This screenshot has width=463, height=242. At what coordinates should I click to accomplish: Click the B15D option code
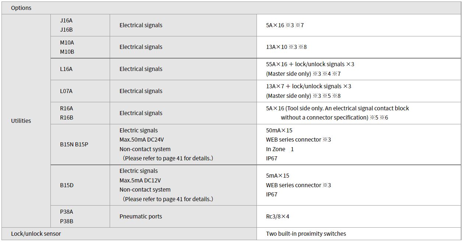[x=67, y=185]
